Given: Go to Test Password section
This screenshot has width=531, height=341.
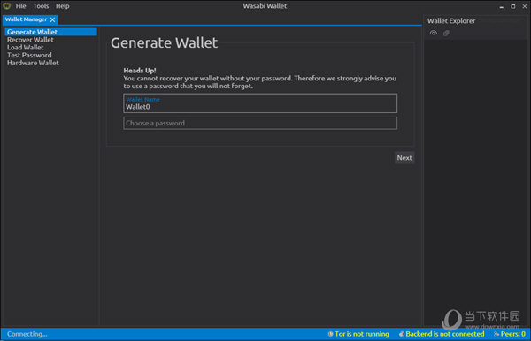Looking at the screenshot, I should (x=29, y=55).
